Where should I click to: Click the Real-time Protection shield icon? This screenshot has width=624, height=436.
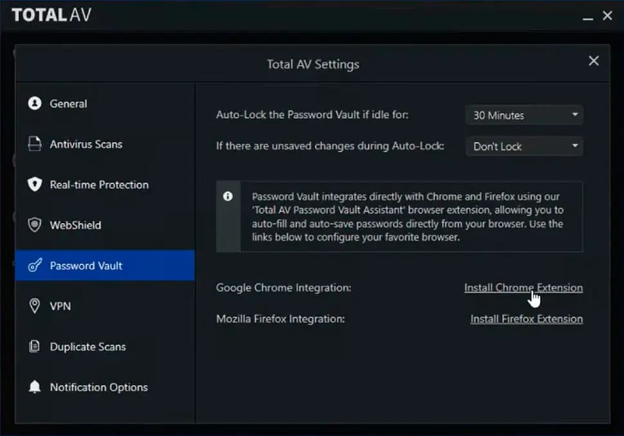(x=35, y=185)
